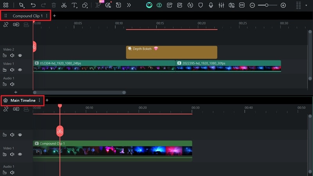
Task: Open the audio mixer sliders icon
Action: pyautogui.click(x=221, y=5)
